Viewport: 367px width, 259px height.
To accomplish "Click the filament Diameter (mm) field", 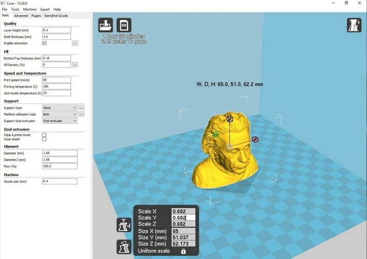I will (60, 153).
